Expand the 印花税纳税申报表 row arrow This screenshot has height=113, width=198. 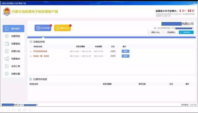(x=31, y=51)
